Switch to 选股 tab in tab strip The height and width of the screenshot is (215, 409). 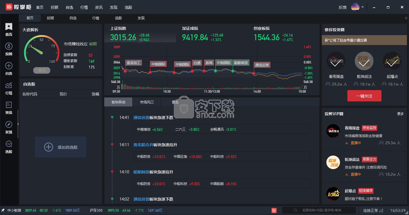coord(118,18)
